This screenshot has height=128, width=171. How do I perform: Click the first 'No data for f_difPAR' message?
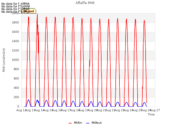click(x=15, y=4)
